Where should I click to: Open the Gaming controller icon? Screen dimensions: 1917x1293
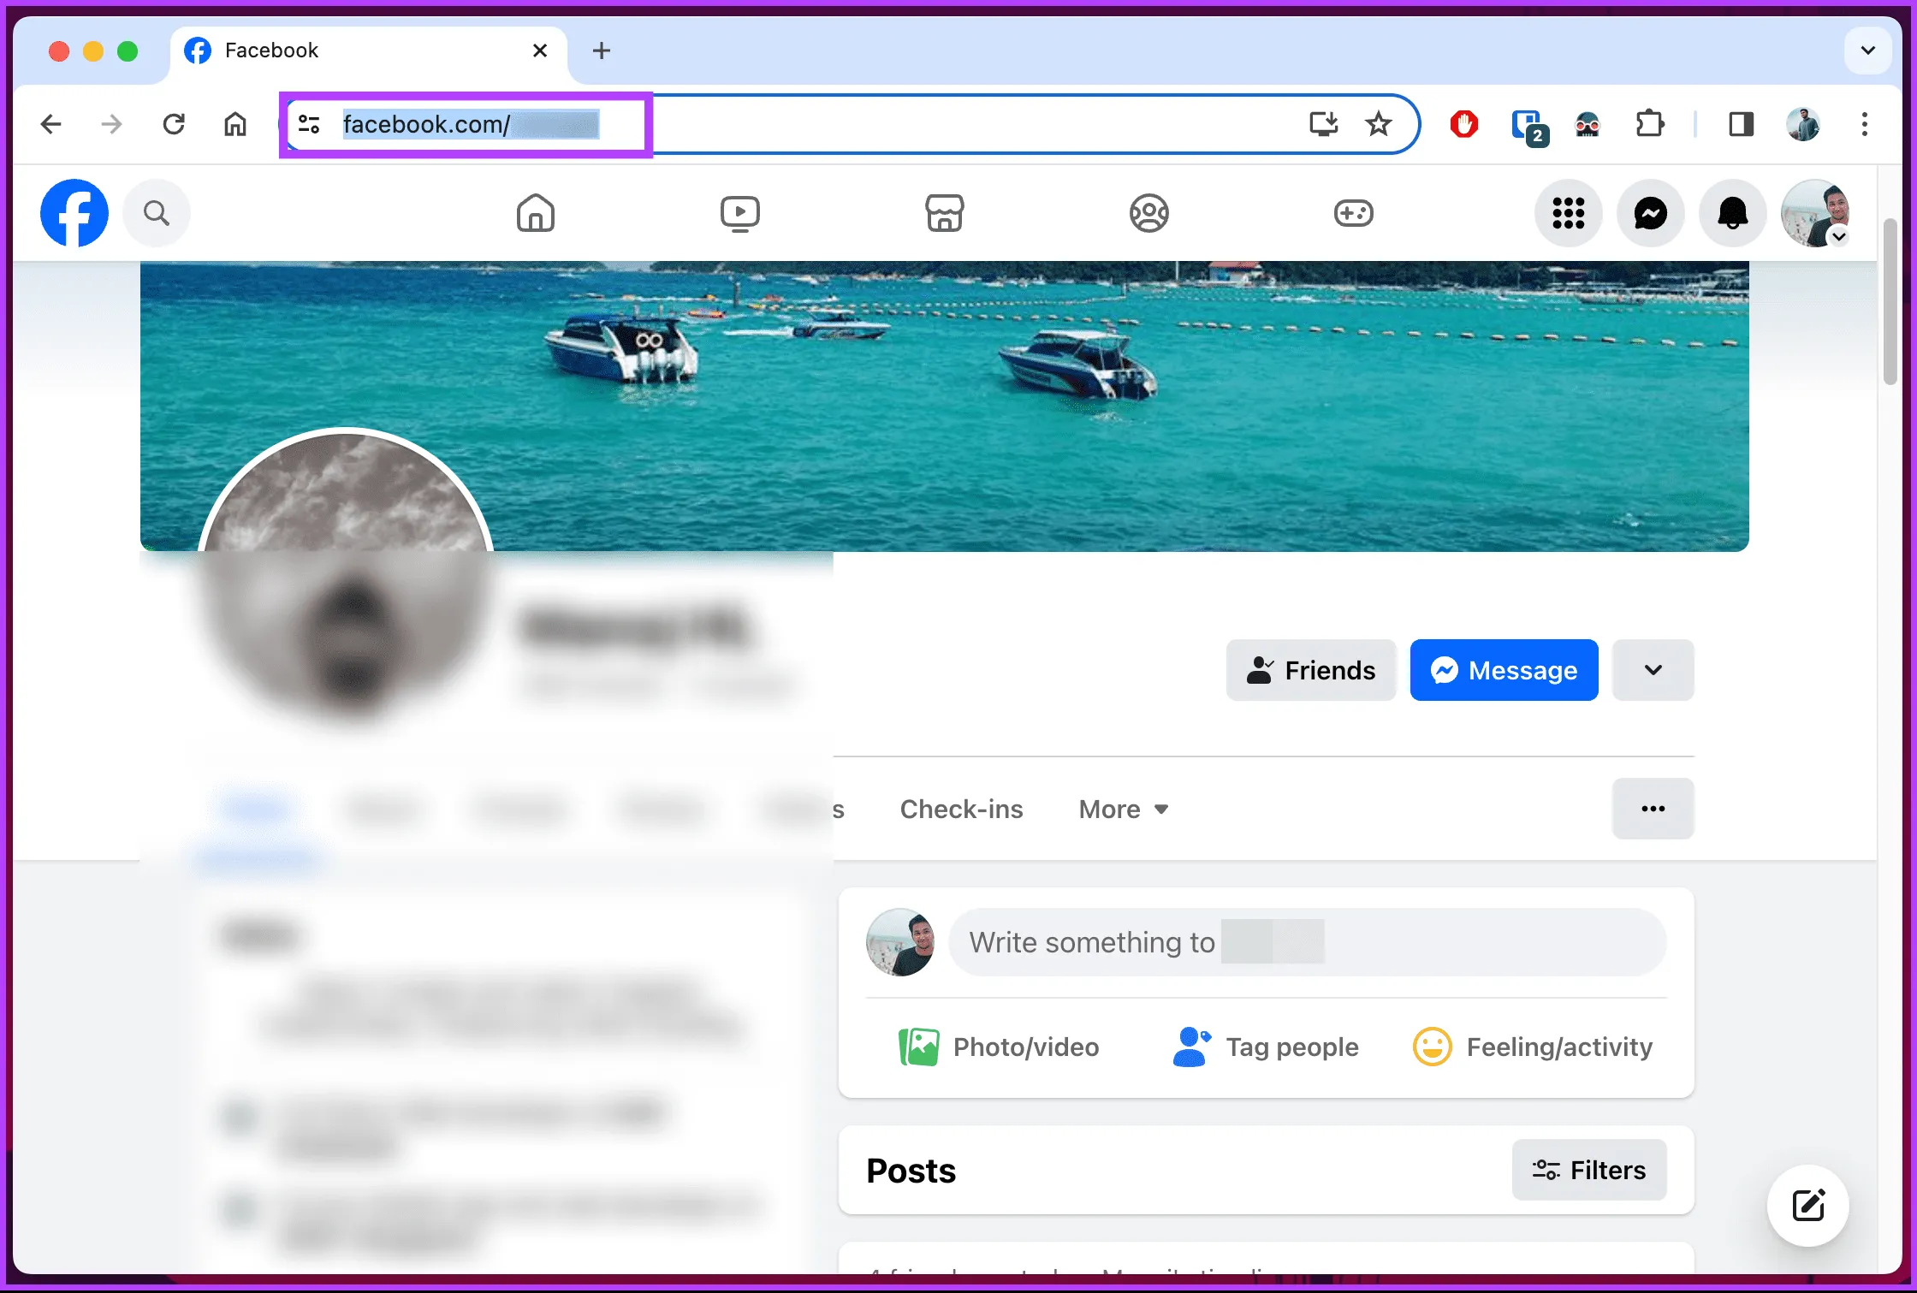click(1353, 213)
